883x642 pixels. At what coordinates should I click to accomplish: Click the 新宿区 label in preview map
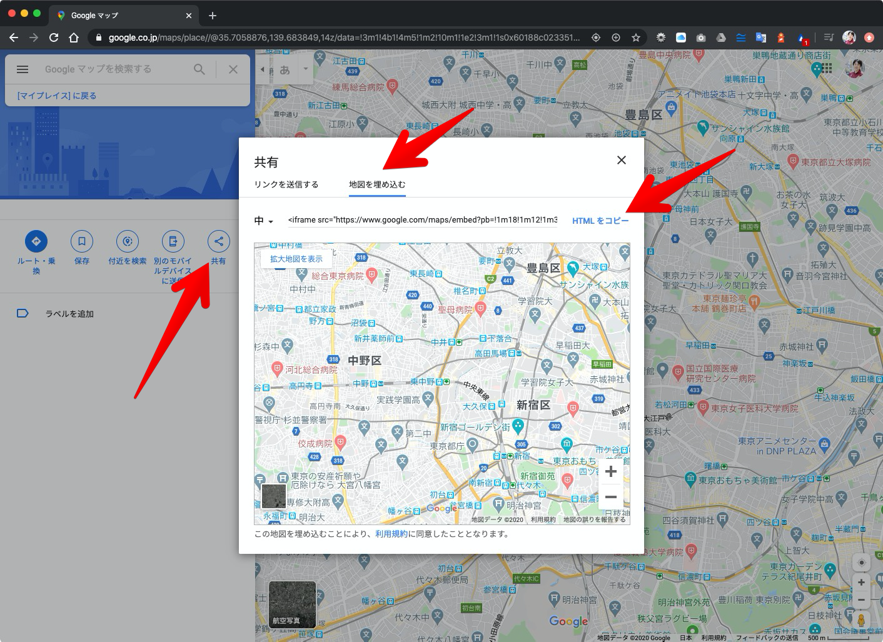click(x=533, y=405)
